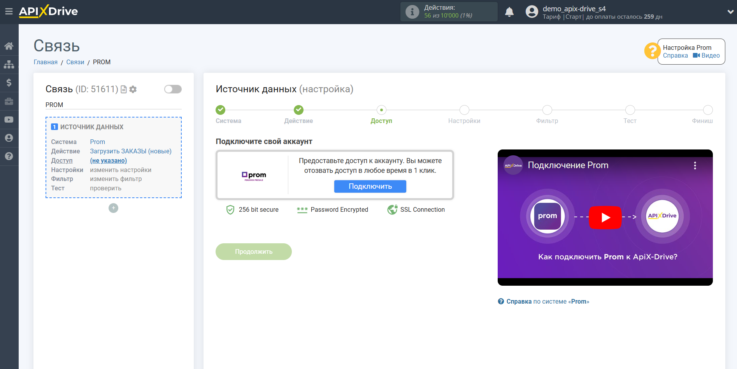The width and height of the screenshot is (737, 369).
Task: Click изменить фильтр link
Action: pos(116,179)
